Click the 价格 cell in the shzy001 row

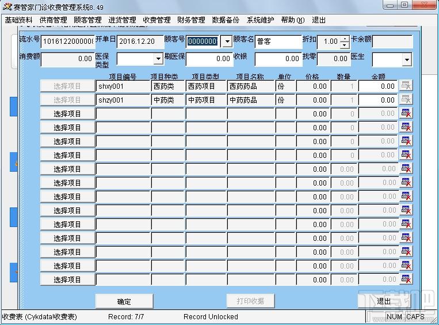point(313,100)
